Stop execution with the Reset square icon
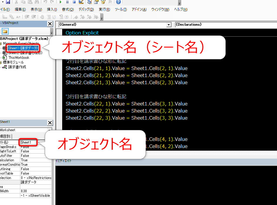The height and width of the screenshot is (205, 277). pyautogui.click(x=74, y=2)
